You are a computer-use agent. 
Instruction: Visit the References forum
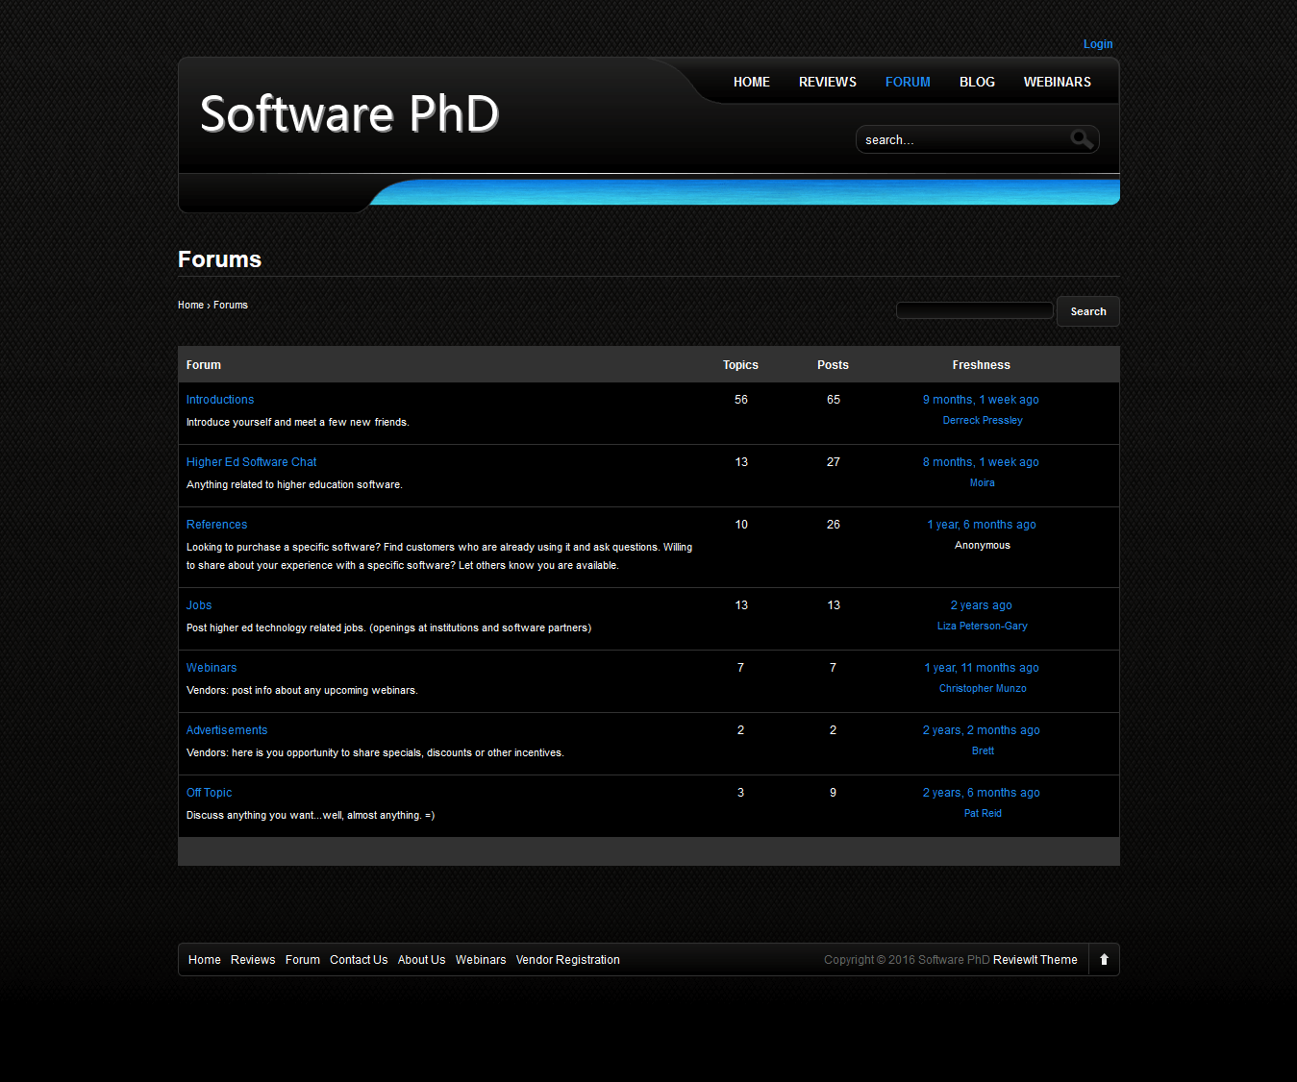tap(216, 525)
